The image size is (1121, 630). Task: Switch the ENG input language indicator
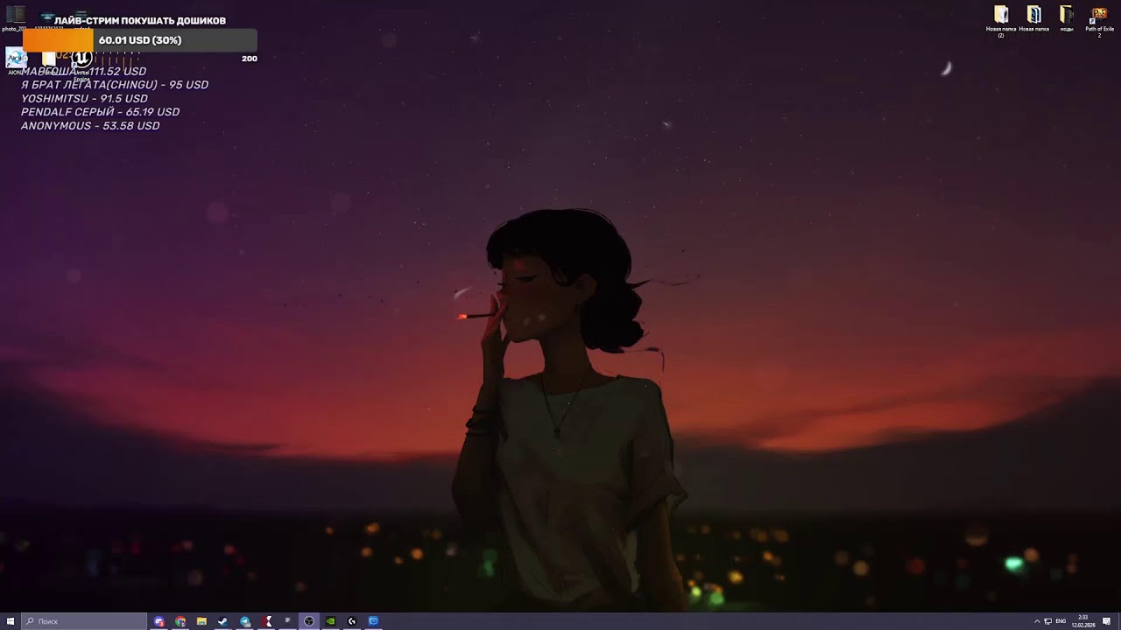pos(1061,621)
